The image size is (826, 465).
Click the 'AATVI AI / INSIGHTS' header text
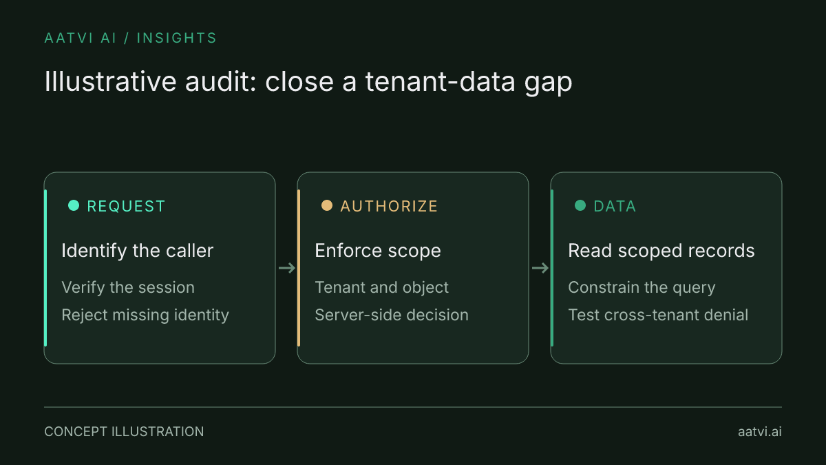131,38
